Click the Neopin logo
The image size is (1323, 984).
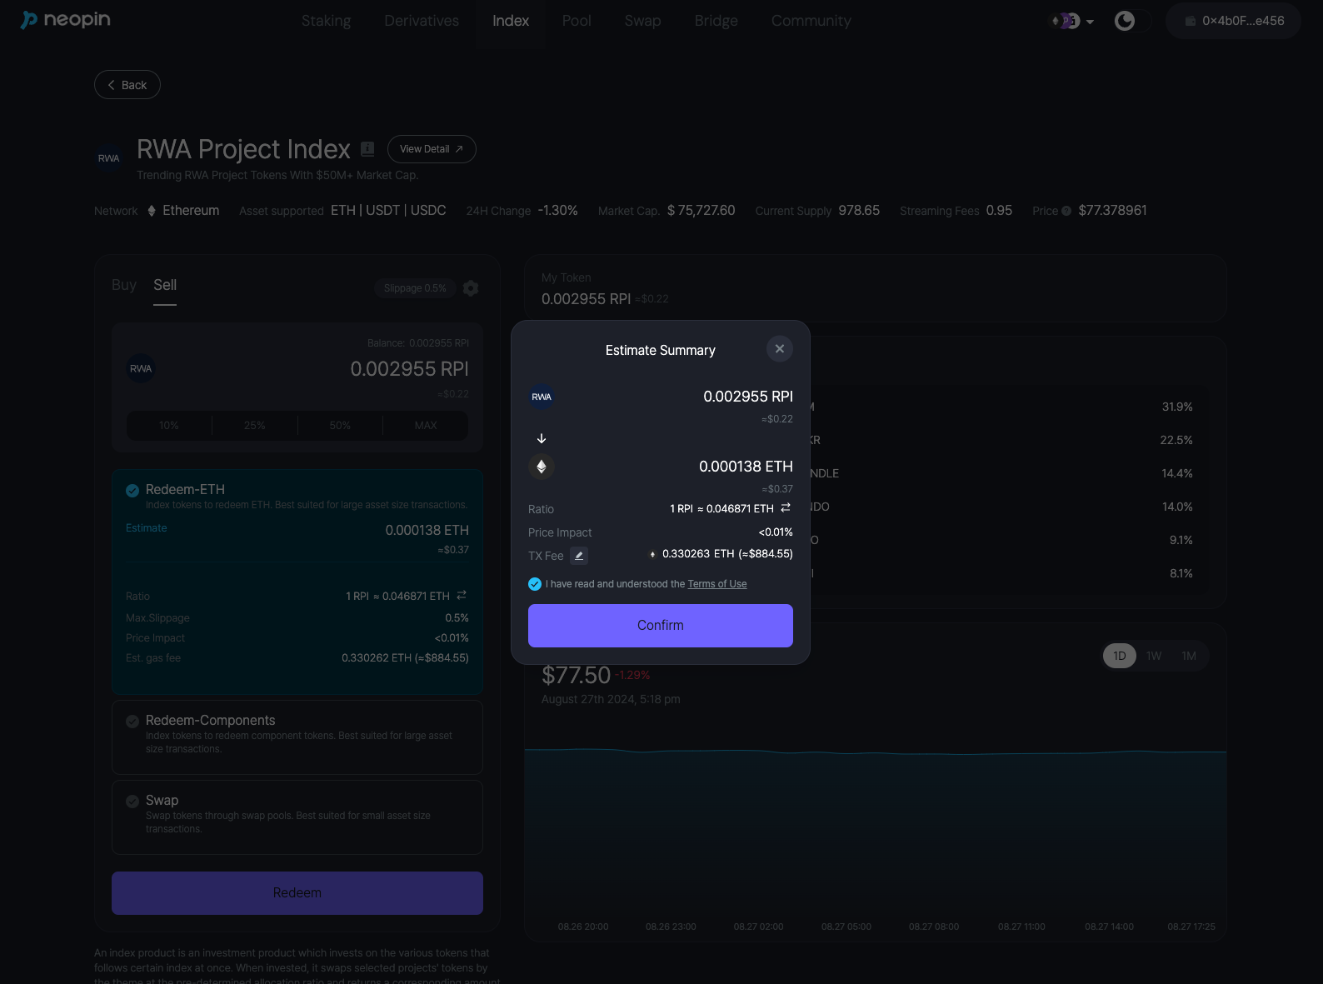pos(65,20)
